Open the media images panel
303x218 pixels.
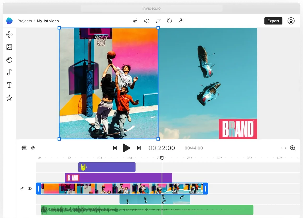[9, 47]
